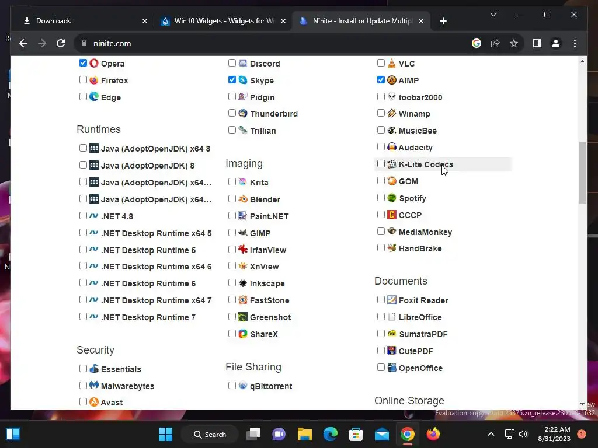Screen dimensions: 598x448
Task: Click the ShareX icon
Action: [x=243, y=334]
